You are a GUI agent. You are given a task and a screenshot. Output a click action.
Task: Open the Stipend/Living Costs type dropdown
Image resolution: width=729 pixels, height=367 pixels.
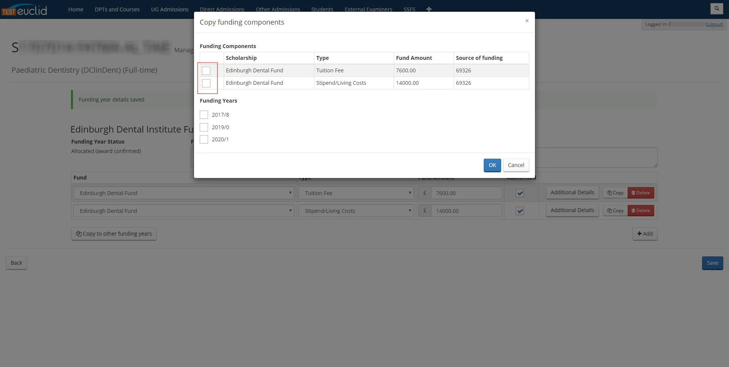point(356,211)
